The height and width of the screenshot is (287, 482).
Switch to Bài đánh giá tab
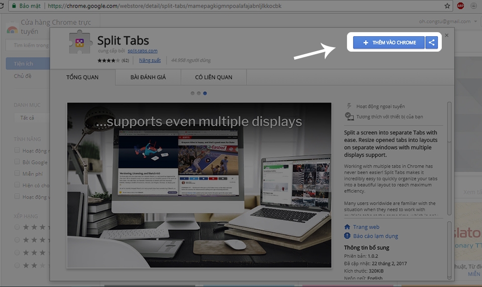click(x=148, y=77)
